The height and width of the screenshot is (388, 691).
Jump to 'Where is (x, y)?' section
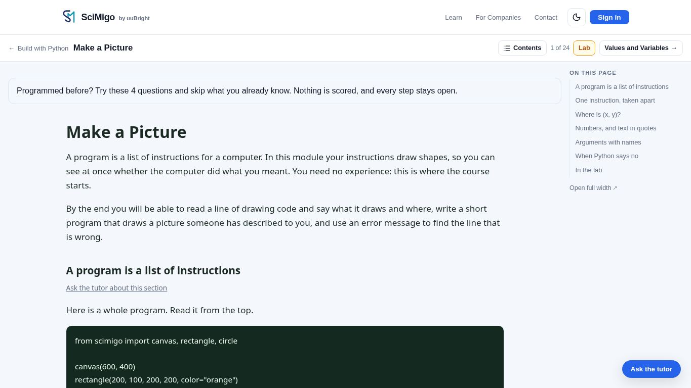(598, 115)
